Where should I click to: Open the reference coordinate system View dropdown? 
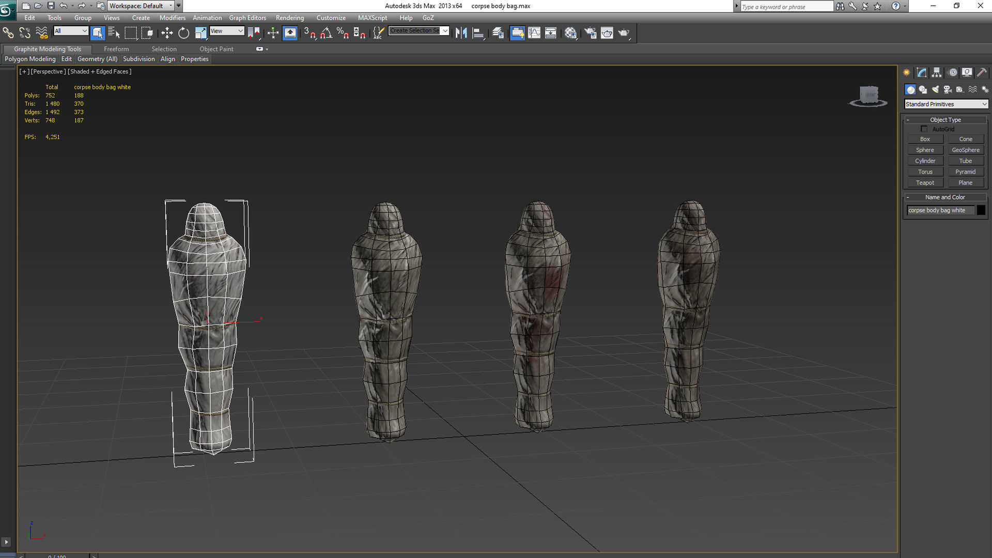click(x=226, y=31)
